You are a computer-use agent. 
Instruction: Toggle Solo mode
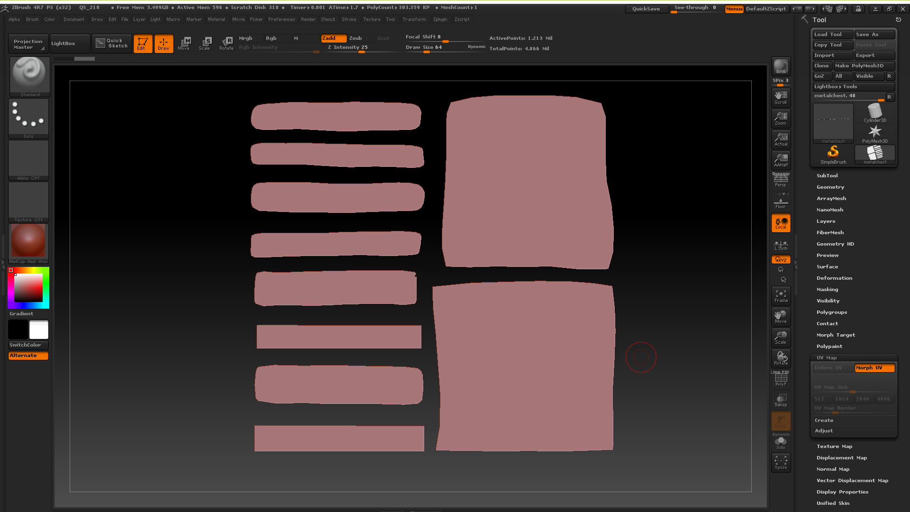[781, 442]
